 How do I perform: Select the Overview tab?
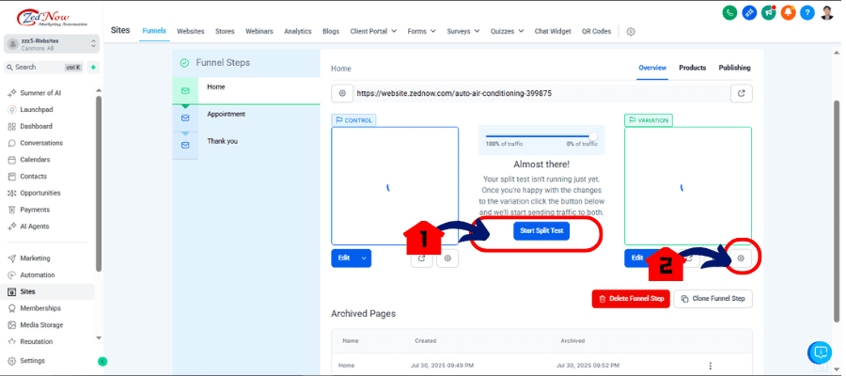652,68
